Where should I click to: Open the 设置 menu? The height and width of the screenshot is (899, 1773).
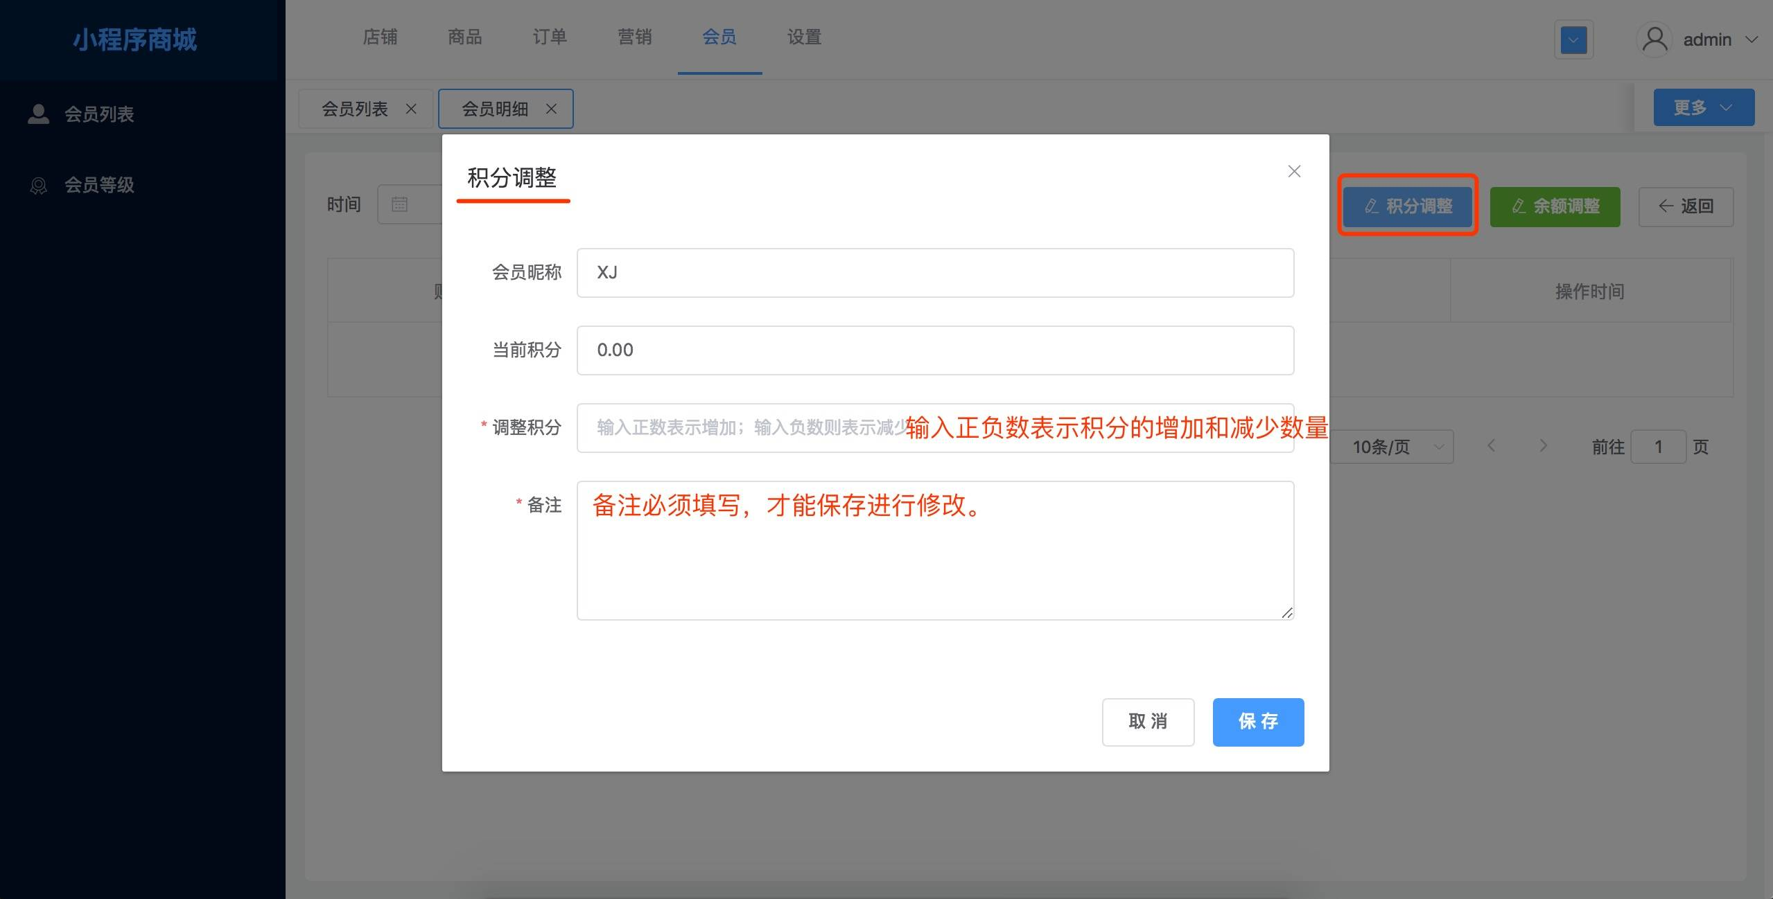[804, 37]
